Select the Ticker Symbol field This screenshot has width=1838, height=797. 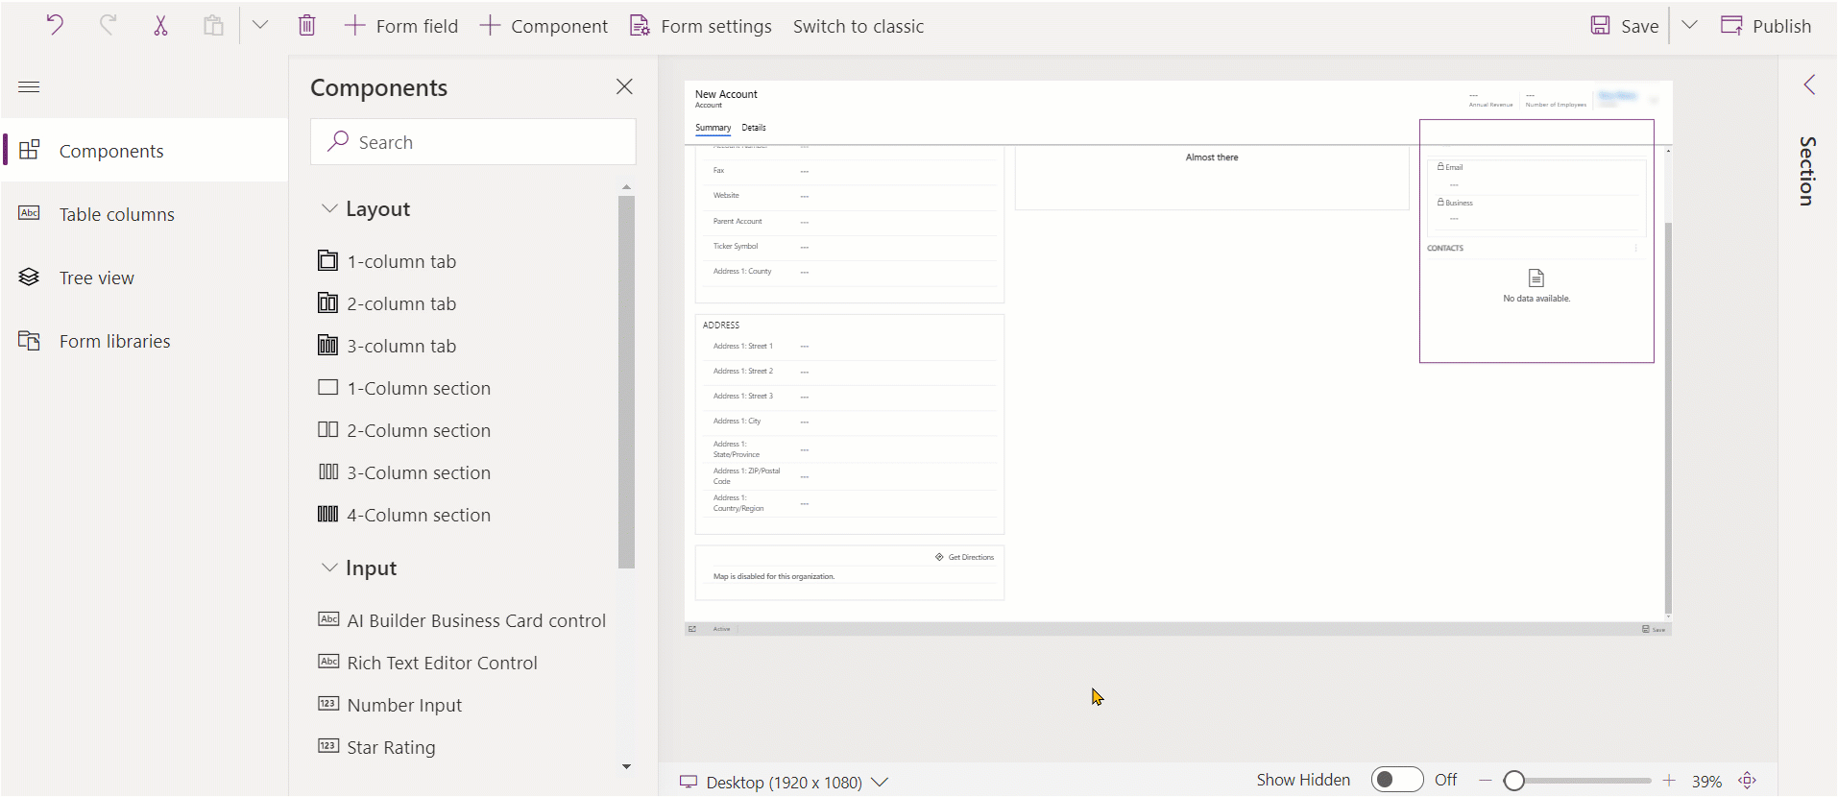pyautogui.click(x=849, y=247)
